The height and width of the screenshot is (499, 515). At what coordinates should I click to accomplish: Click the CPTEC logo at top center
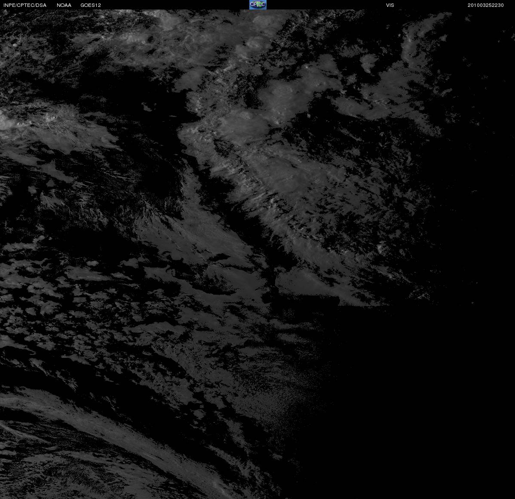point(258,5)
